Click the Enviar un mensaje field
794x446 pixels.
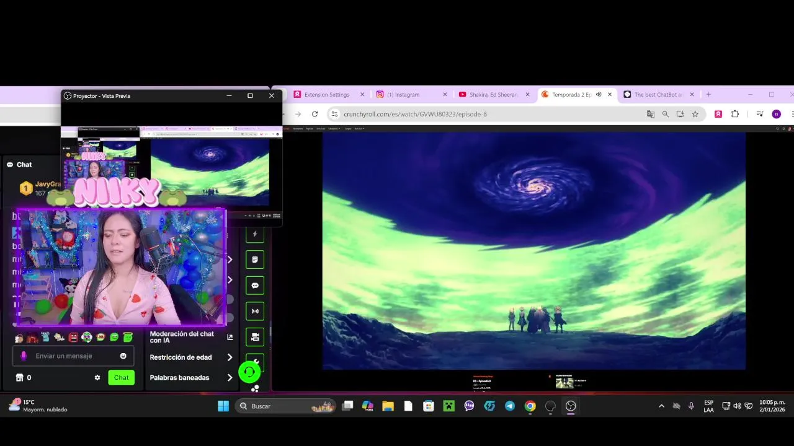73,356
